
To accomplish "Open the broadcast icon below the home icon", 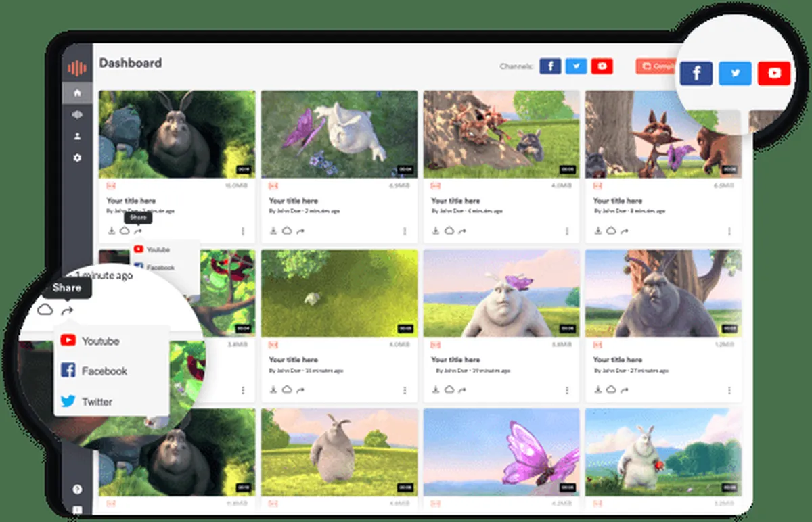I will coord(77,114).
